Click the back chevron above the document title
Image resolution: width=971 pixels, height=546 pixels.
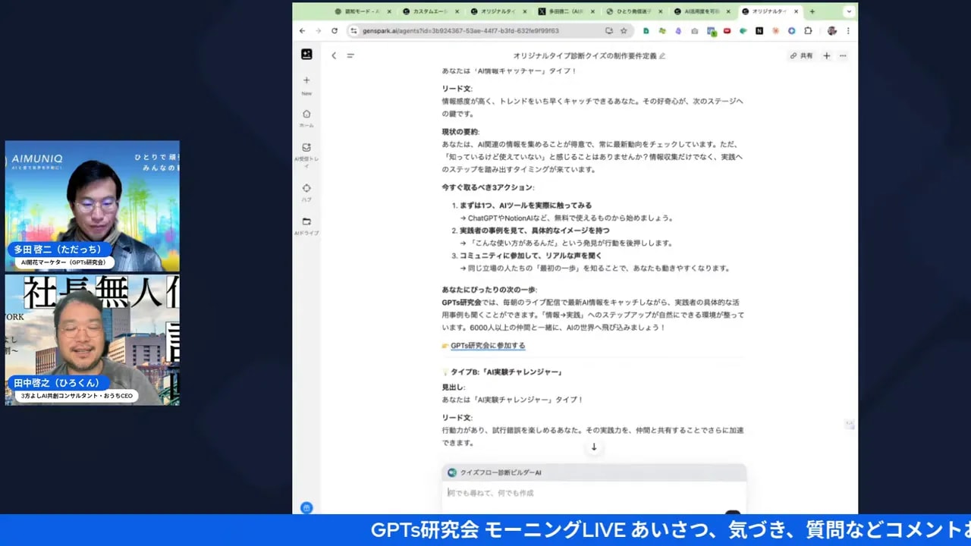[334, 55]
